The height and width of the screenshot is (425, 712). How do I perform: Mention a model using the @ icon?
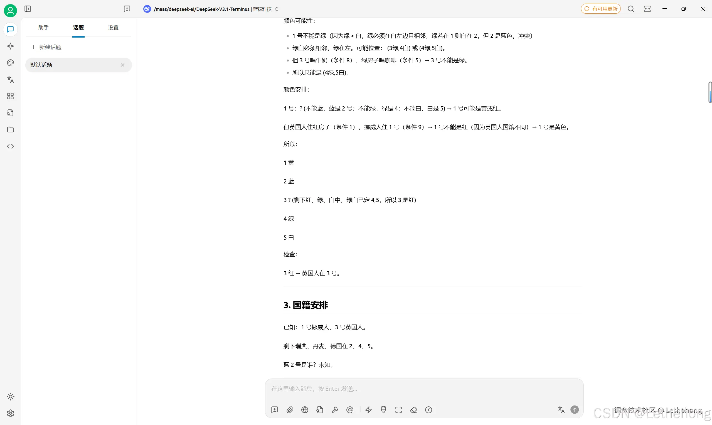coord(350,410)
